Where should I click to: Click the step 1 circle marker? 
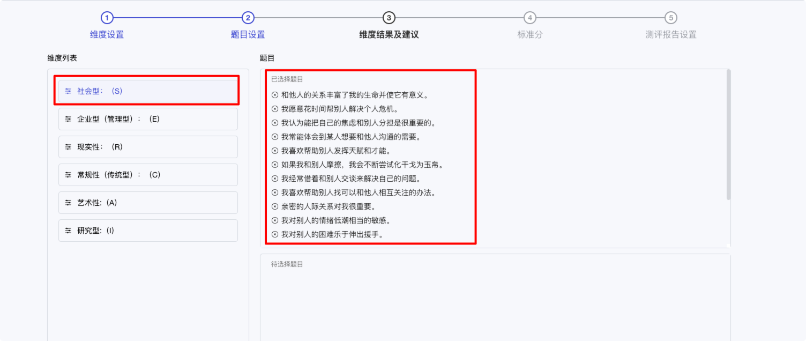(x=107, y=18)
